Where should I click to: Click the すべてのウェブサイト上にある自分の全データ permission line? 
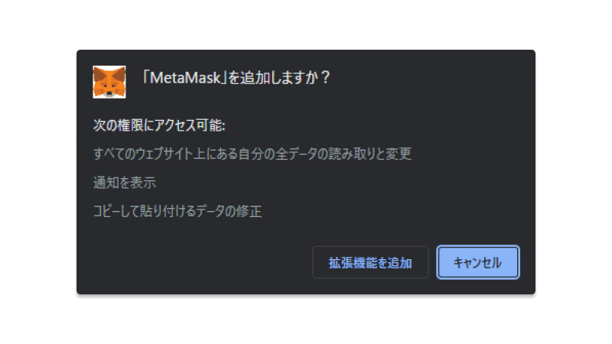coord(252,154)
